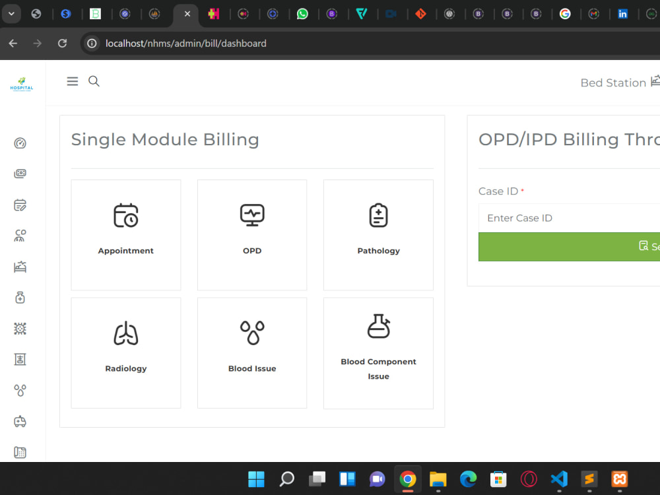Image resolution: width=660 pixels, height=495 pixels.
Task: Switch to the WhatsApp tab
Action: [302, 14]
